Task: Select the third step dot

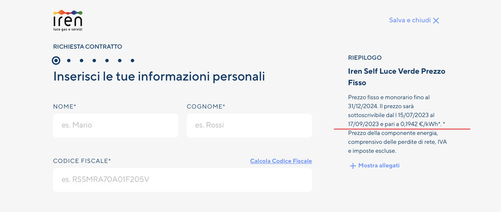Action: [x=82, y=61]
